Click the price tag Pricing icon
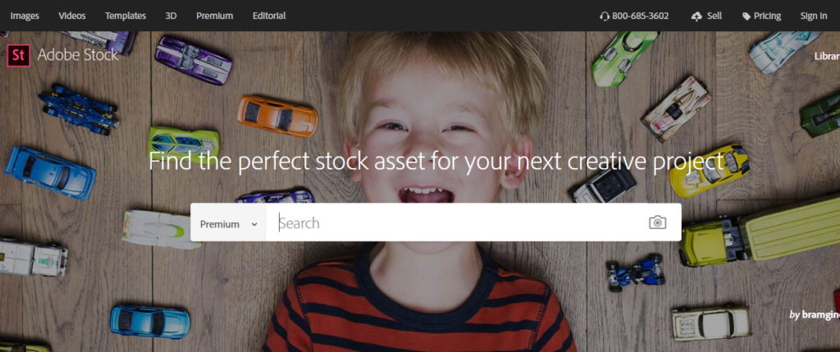Viewport: 840px width, 352px height. pyautogui.click(x=746, y=16)
